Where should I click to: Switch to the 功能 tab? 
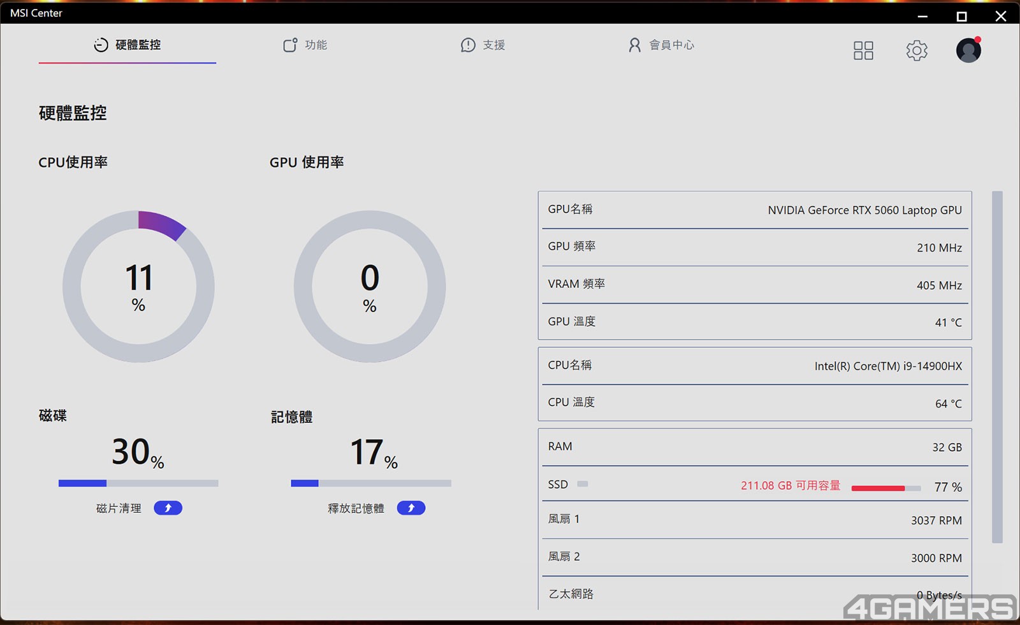[x=305, y=45]
